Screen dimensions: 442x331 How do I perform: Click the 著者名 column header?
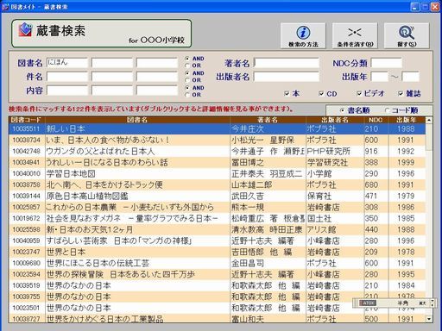click(x=268, y=120)
